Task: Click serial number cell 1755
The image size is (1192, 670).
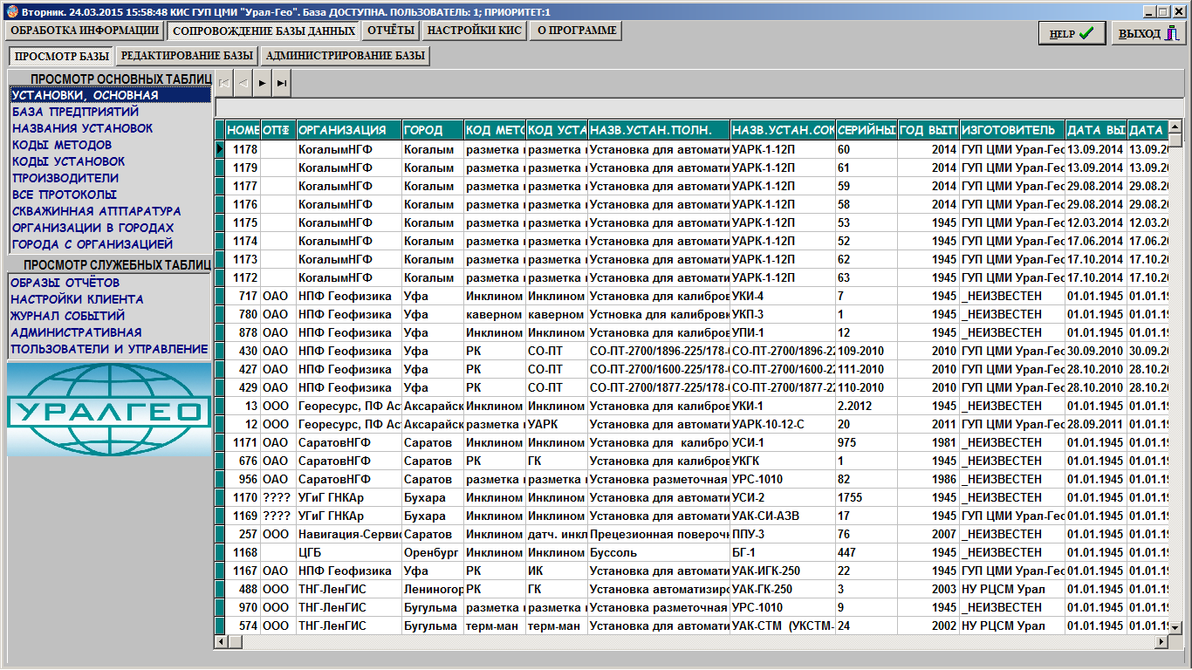Action: (866, 497)
